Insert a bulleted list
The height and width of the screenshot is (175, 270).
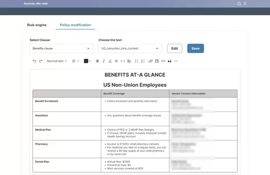pyautogui.click(x=137, y=61)
